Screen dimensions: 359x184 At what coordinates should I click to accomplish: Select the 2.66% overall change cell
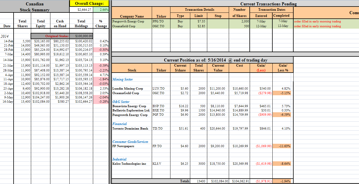coord(101,10)
